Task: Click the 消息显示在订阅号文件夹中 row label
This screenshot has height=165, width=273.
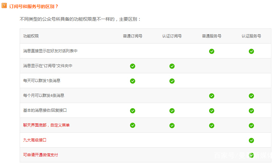Action: click(x=47, y=66)
